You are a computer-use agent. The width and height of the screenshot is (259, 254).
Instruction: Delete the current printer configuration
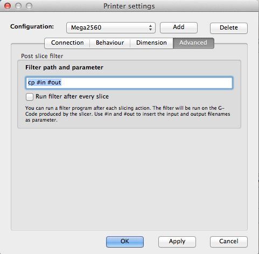pos(229,28)
